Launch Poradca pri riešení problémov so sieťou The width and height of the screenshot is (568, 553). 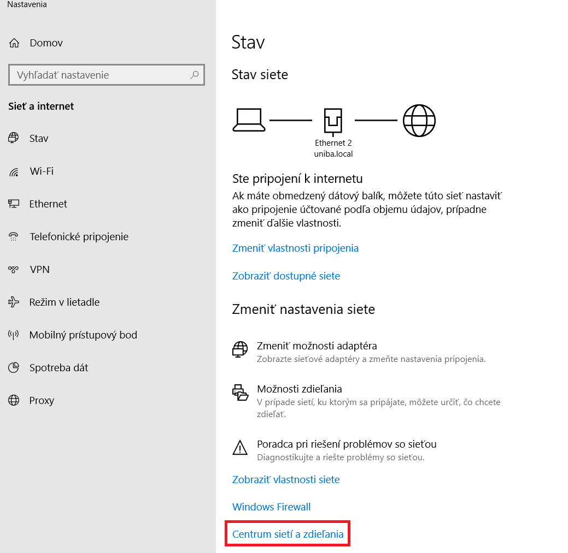point(346,444)
